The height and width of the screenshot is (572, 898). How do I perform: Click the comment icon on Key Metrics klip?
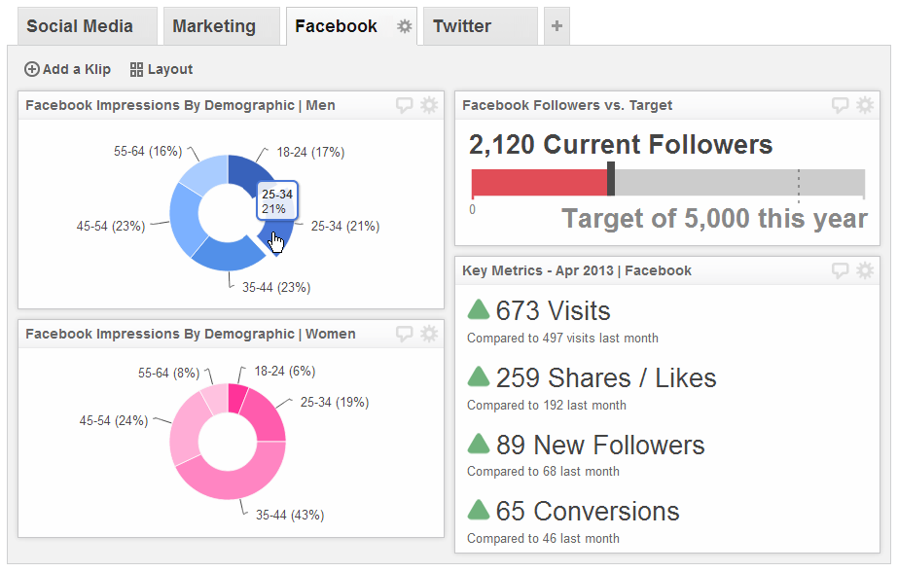coord(839,270)
